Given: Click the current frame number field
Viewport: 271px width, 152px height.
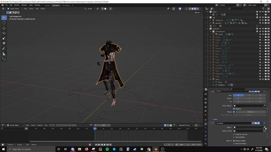Looking at the screenshot, I should (169, 145).
